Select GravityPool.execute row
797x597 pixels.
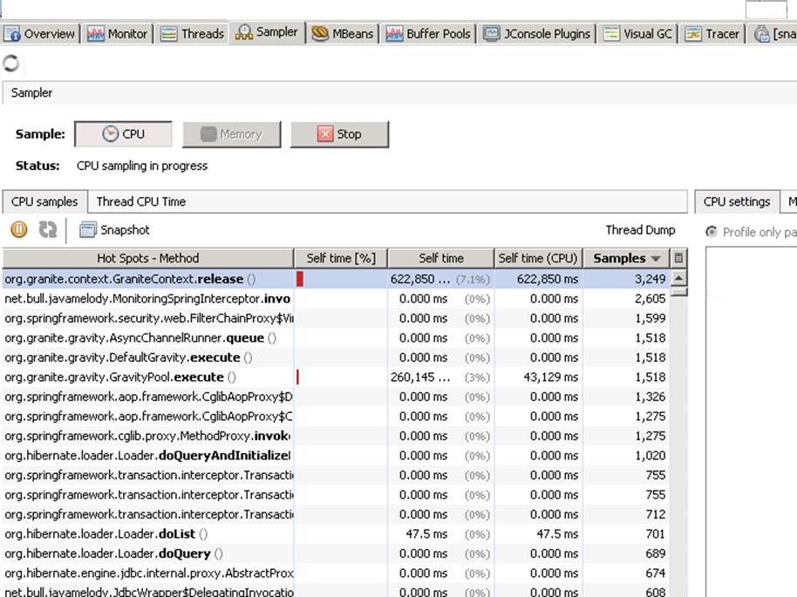click(x=336, y=377)
